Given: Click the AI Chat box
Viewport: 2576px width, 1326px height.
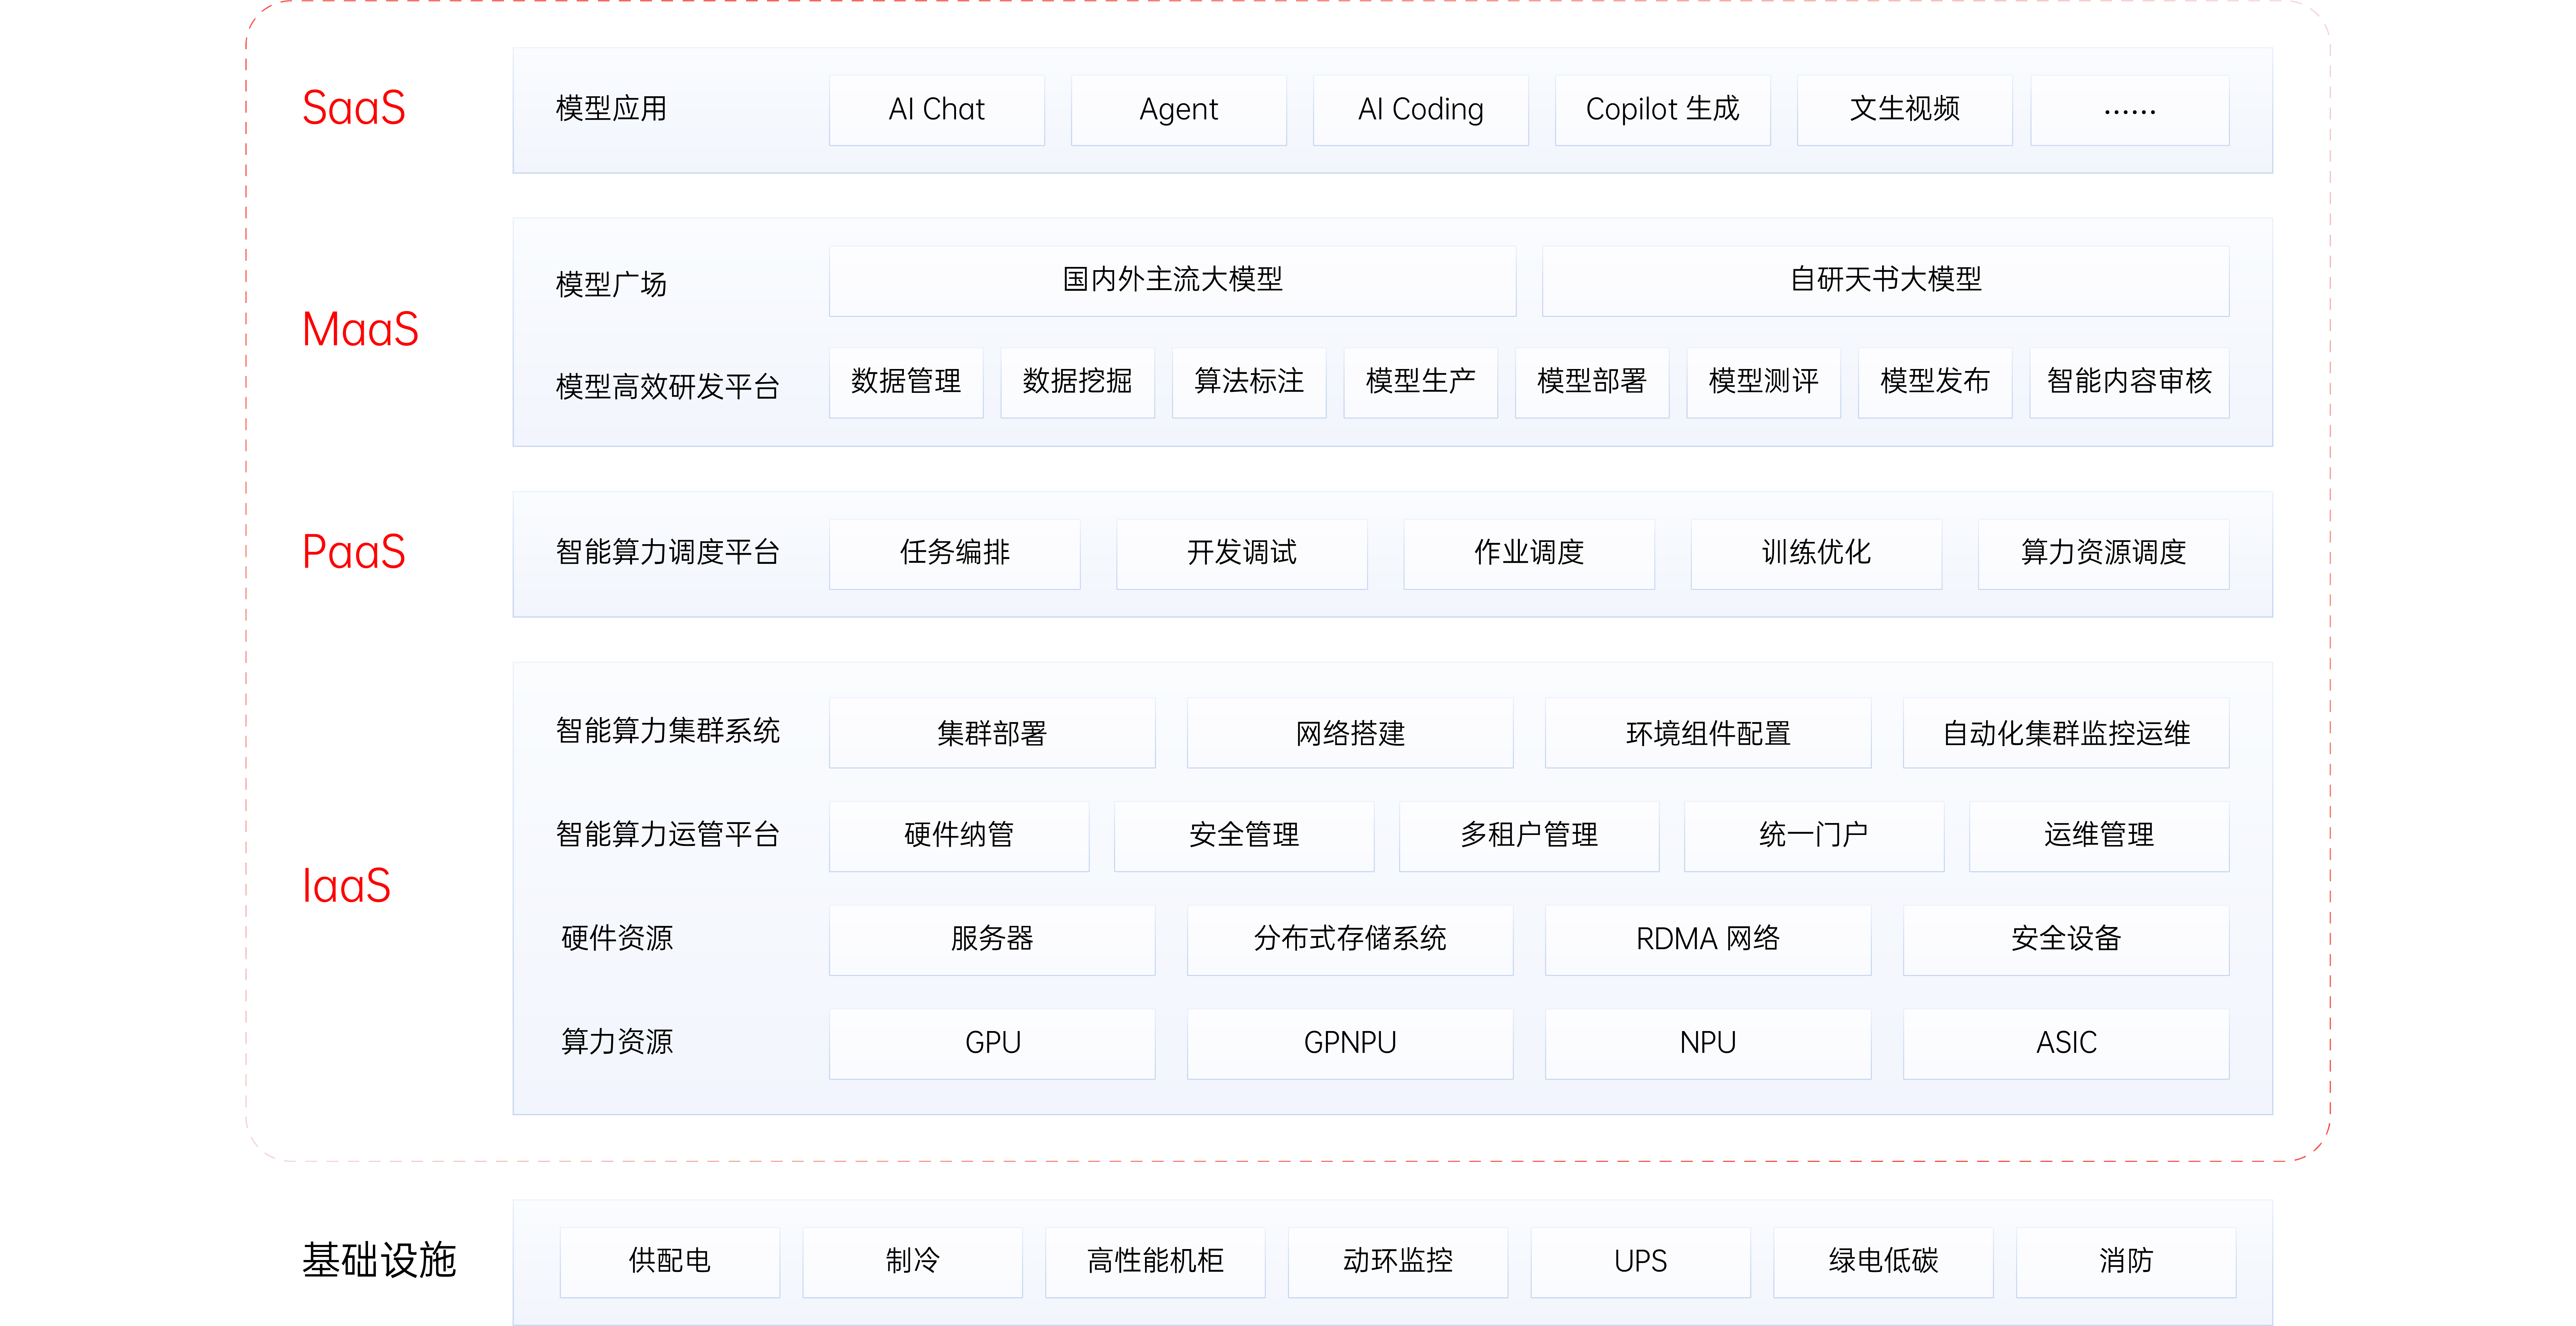Looking at the screenshot, I should click(x=937, y=110).
